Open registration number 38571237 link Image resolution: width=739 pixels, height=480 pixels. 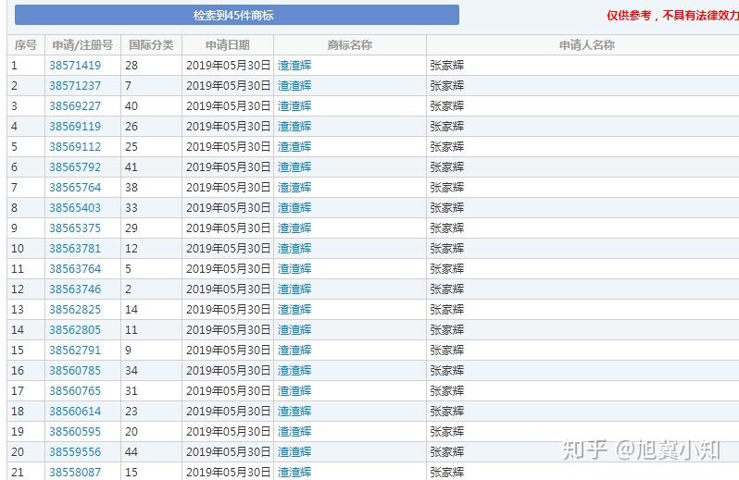[x=75, y=86]
